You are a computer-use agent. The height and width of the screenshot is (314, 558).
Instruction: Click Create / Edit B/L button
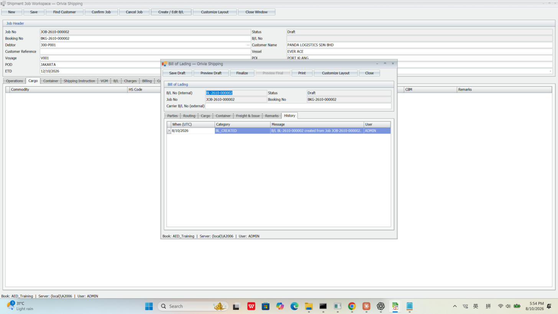coord(171,12)
